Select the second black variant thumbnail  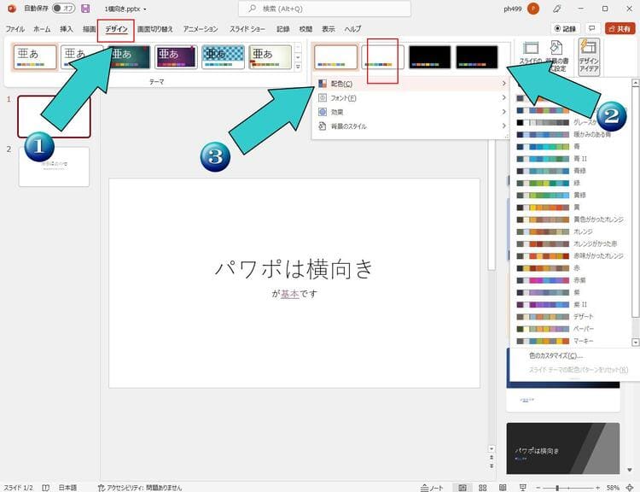(x=477, y=56)
